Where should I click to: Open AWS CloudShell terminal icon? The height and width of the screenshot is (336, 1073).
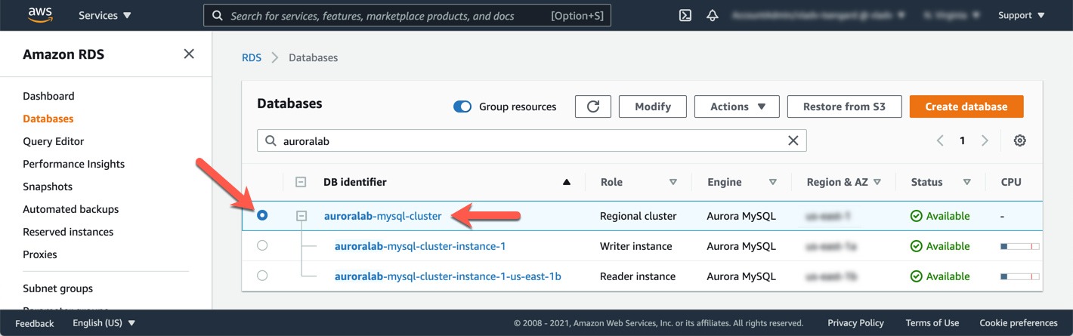point(685,15)
